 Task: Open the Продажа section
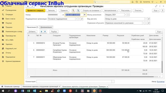[9, 27]
